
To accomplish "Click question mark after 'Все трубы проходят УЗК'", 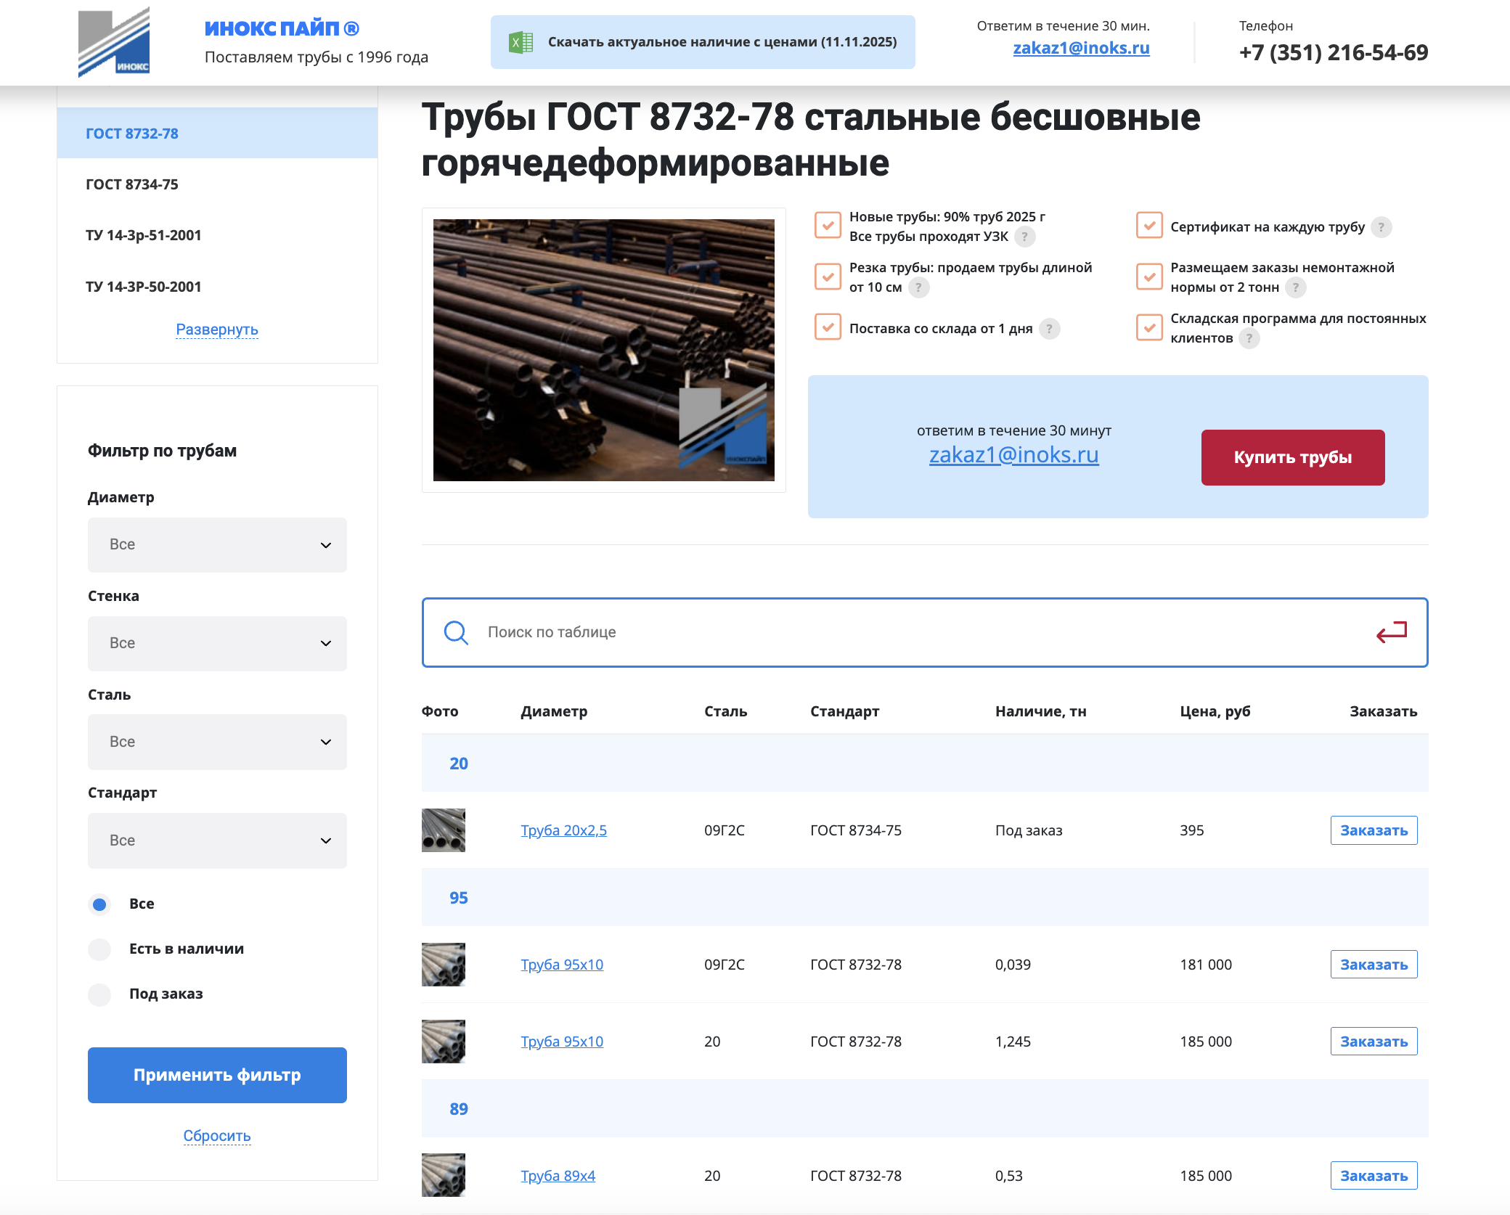I will [1024, 237].
